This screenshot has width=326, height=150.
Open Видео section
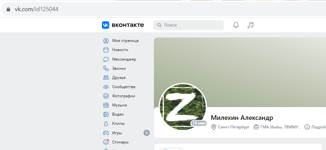pos(118,114)
